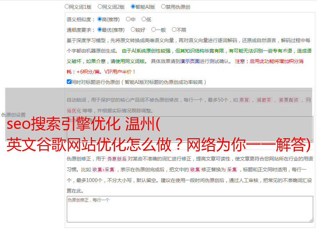Open the 演示页面 link
The image size is (317, 229).
pos(190,61)
